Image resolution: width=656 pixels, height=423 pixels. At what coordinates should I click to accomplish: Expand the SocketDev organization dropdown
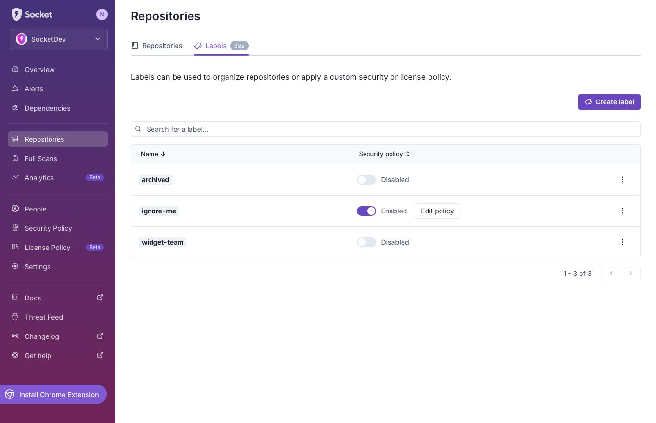pos(59,39)
